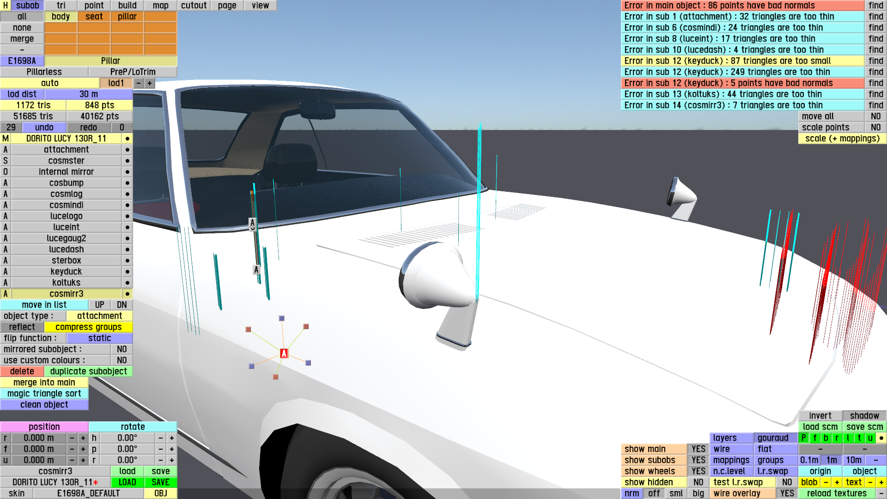
Task: Click the dot beside DORITO LUCY 130R_11
Action: pyautogui.click(x=127, y=139)
